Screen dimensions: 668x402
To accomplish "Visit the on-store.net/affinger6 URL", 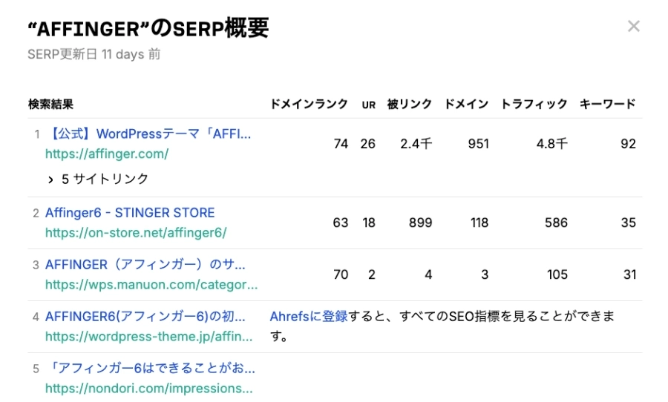I will 136,232.
